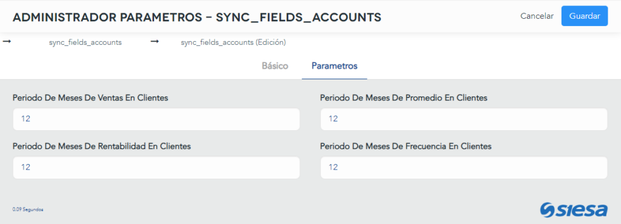
Task: Click Cancelar to discard the edit
Action: [x=537, y=16]
